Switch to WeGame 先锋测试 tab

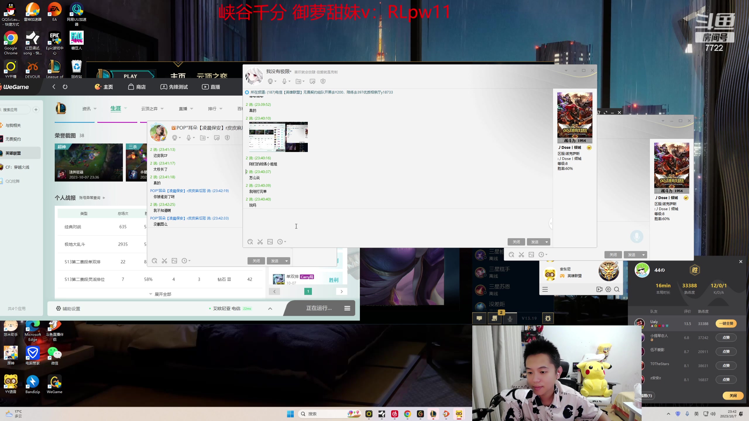pos(174,87)
